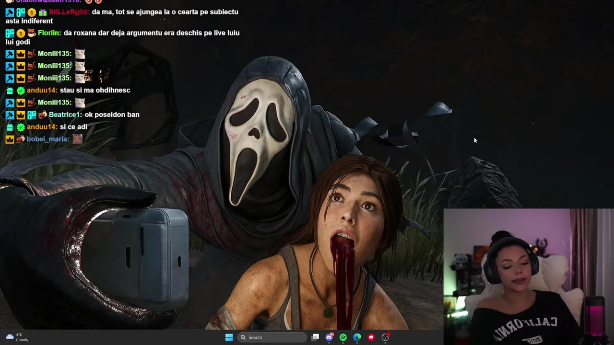Click the gift badge beside StiLLeRg0d
The height and width of the screenshot is (345, 614).
[x=43, y=12]
